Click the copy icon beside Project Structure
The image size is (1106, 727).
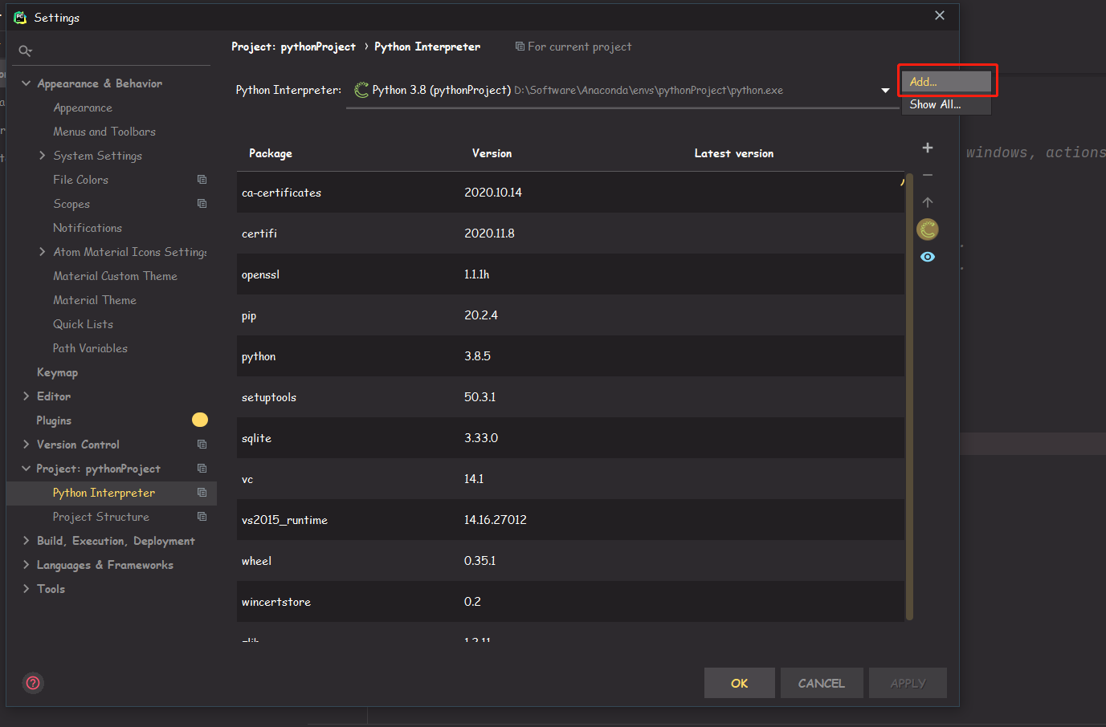tap(202, 517)
